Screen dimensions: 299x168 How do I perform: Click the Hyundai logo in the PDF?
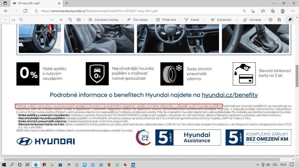click(46, 141)
